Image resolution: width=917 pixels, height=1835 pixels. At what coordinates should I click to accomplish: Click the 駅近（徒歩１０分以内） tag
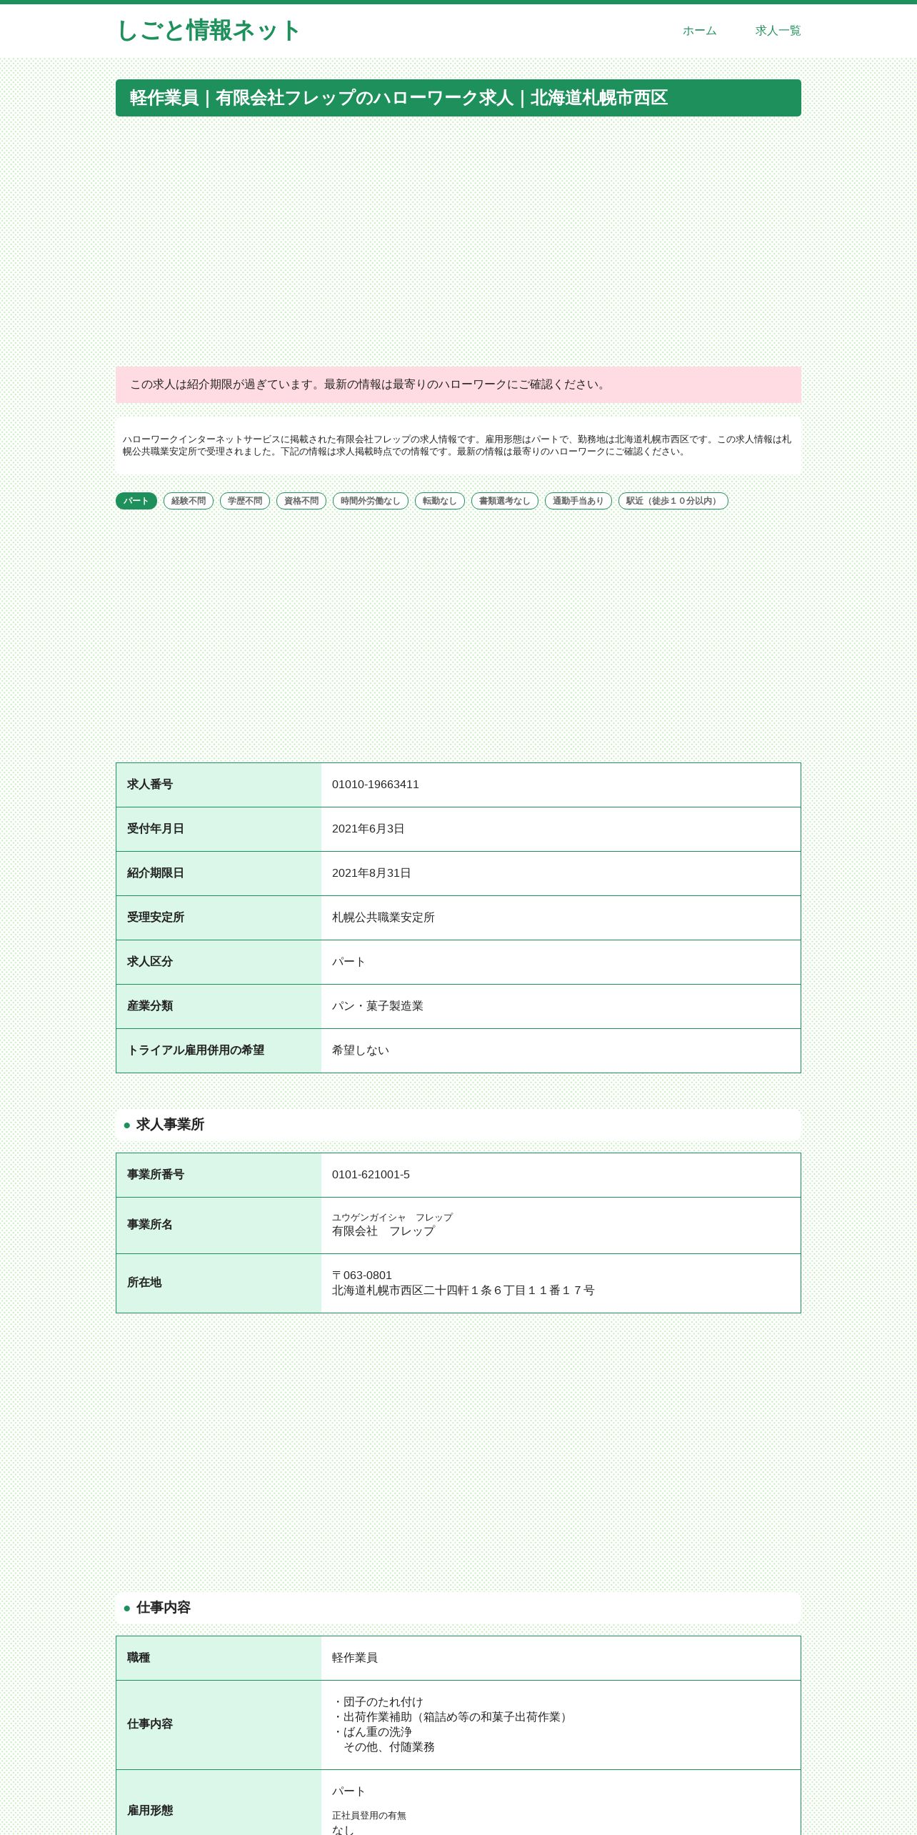(673, 501)
